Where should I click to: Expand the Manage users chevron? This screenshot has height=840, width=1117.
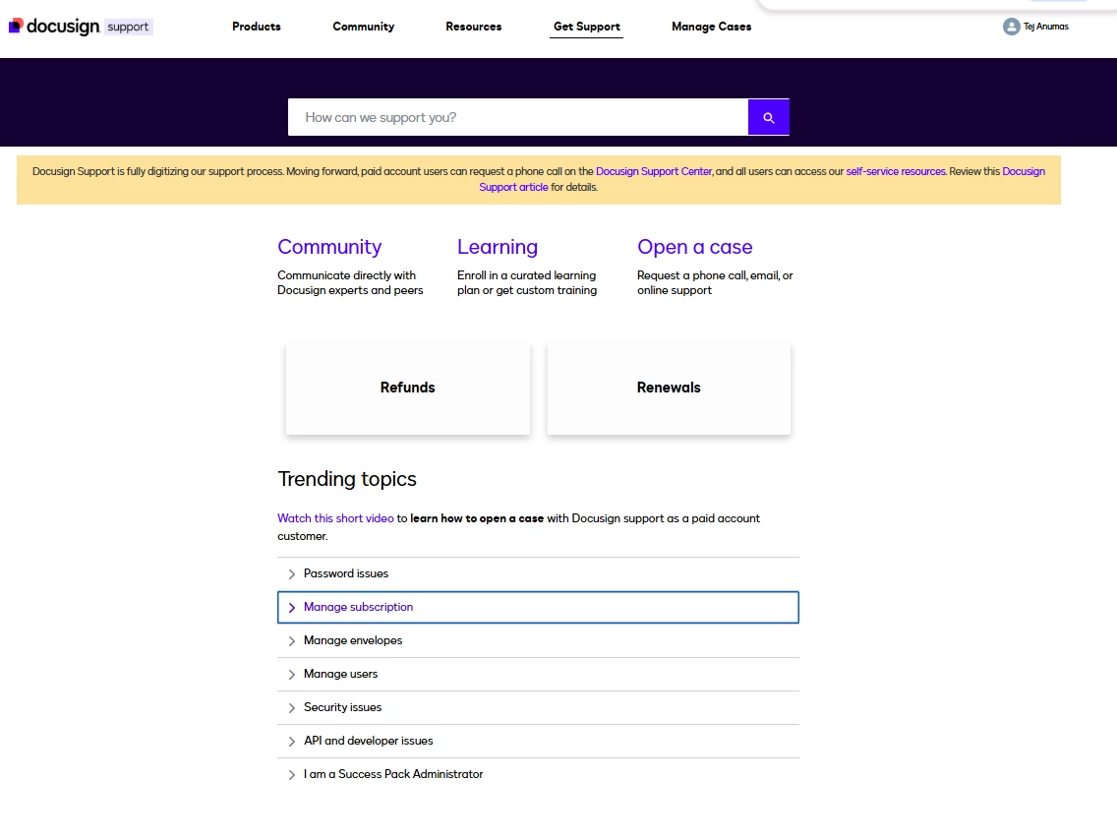(291, 675)
